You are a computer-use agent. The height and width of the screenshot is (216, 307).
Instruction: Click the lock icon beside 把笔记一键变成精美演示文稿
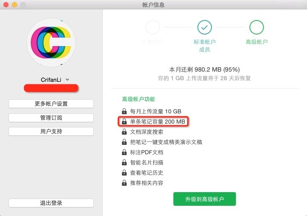tap(124, 142)
